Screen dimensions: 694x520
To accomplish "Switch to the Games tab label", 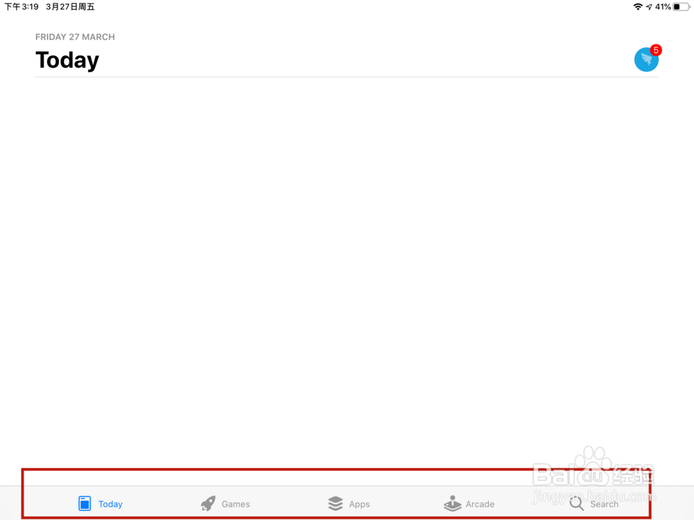I will click(x=235, y=504).
